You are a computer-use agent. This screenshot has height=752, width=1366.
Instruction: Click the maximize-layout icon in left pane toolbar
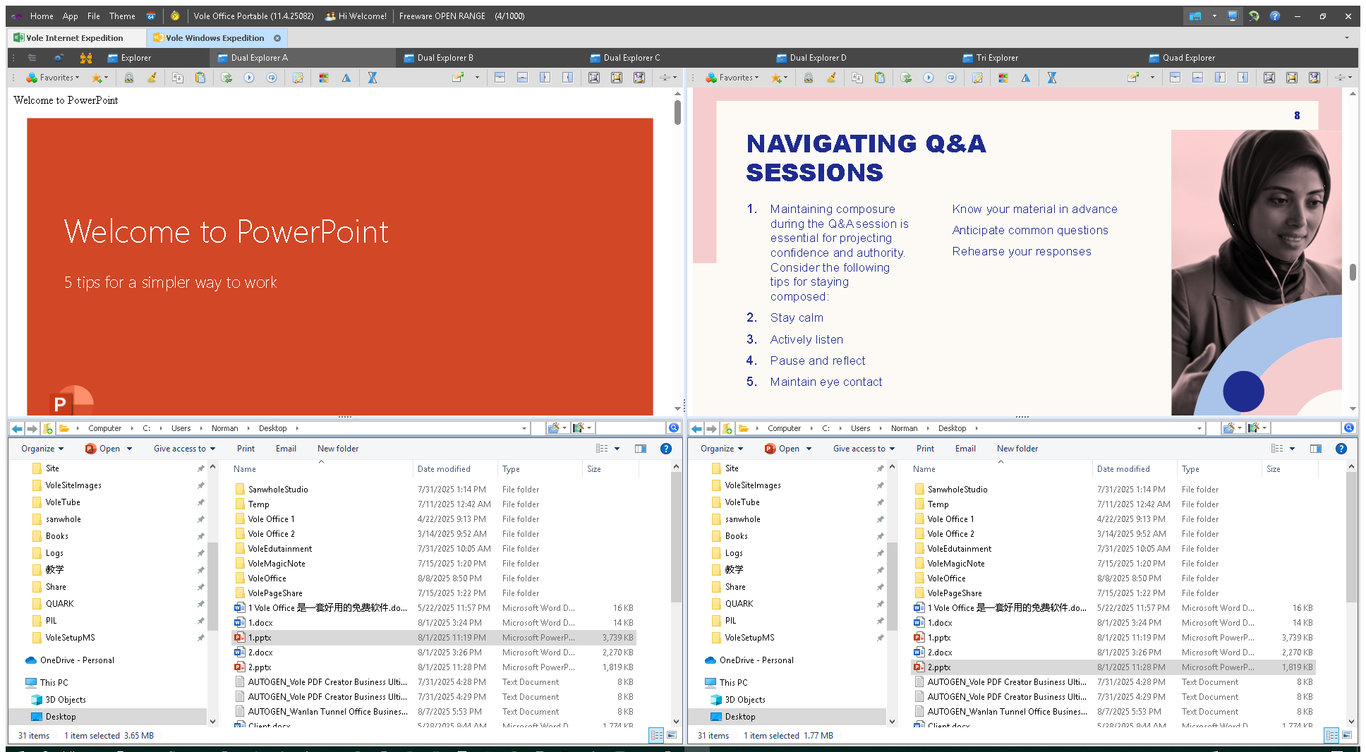[x=594, y=78]
